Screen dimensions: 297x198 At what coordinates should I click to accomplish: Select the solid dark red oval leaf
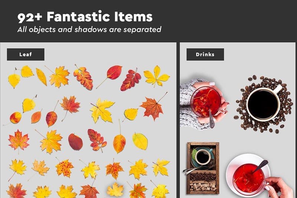[x=75, y=142]
